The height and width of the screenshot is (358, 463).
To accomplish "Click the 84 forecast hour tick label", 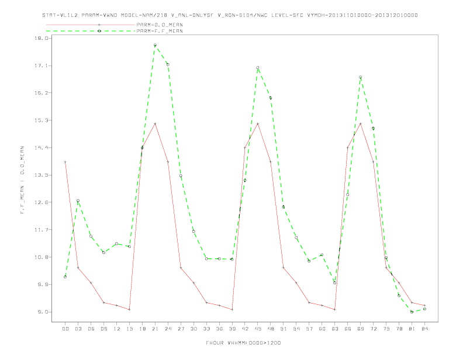I will point(425,329).
